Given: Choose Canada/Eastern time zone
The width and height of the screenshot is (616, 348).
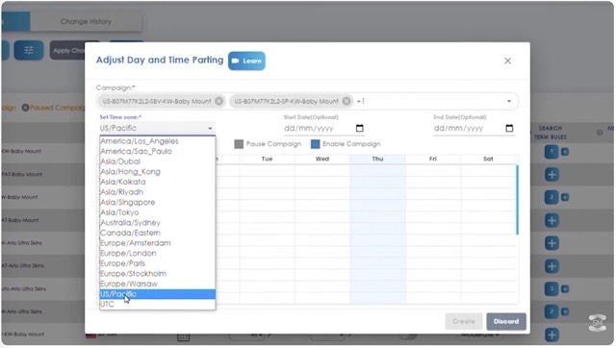Looking at the screenshot, I should tap(157, 233).
